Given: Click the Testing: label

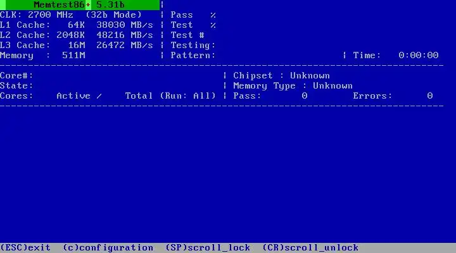Looking at the screenshot, I should click(x=193, y=46).
